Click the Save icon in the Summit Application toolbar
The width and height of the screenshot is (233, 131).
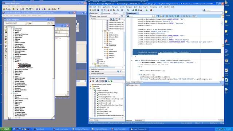[x=4, y=9]
